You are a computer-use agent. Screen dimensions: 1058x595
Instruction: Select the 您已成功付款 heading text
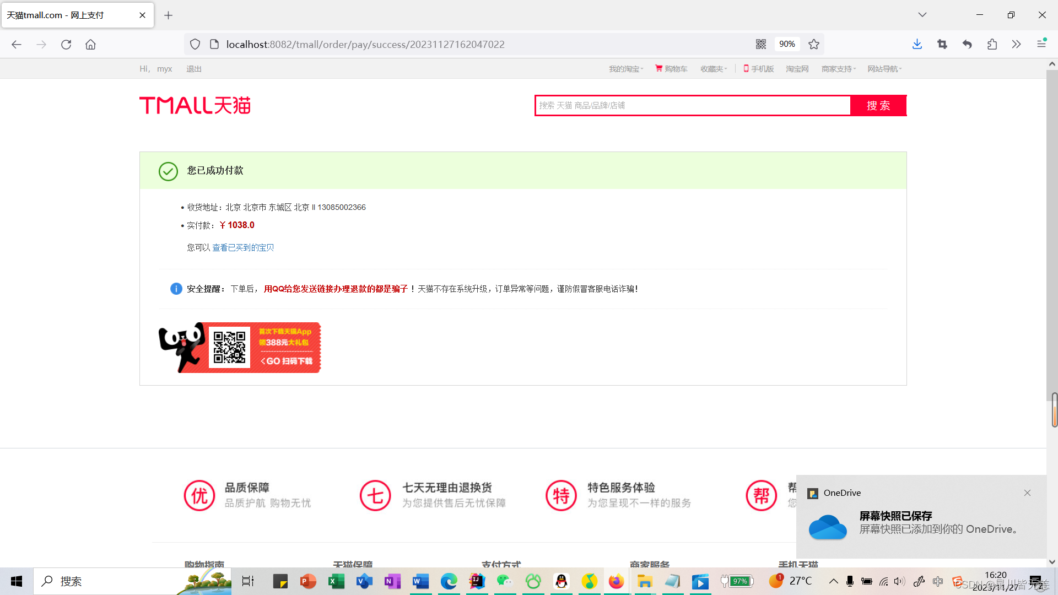pyautogui.click(x=215, y=170)
